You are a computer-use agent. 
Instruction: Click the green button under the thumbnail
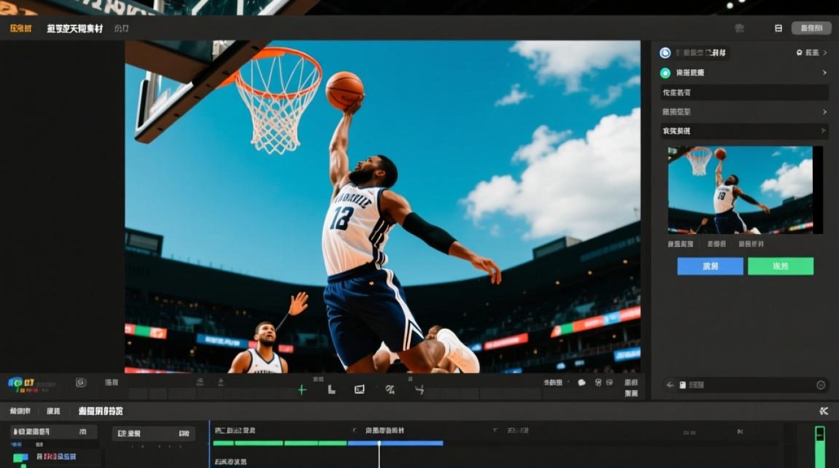(780, 266)
